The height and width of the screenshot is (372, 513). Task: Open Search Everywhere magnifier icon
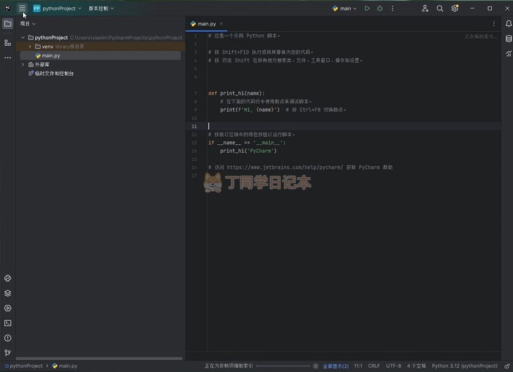[x=440, y=9]
